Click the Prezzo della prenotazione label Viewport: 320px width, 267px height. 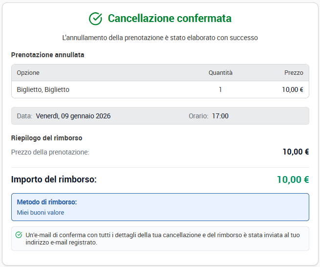coord(50,152)
